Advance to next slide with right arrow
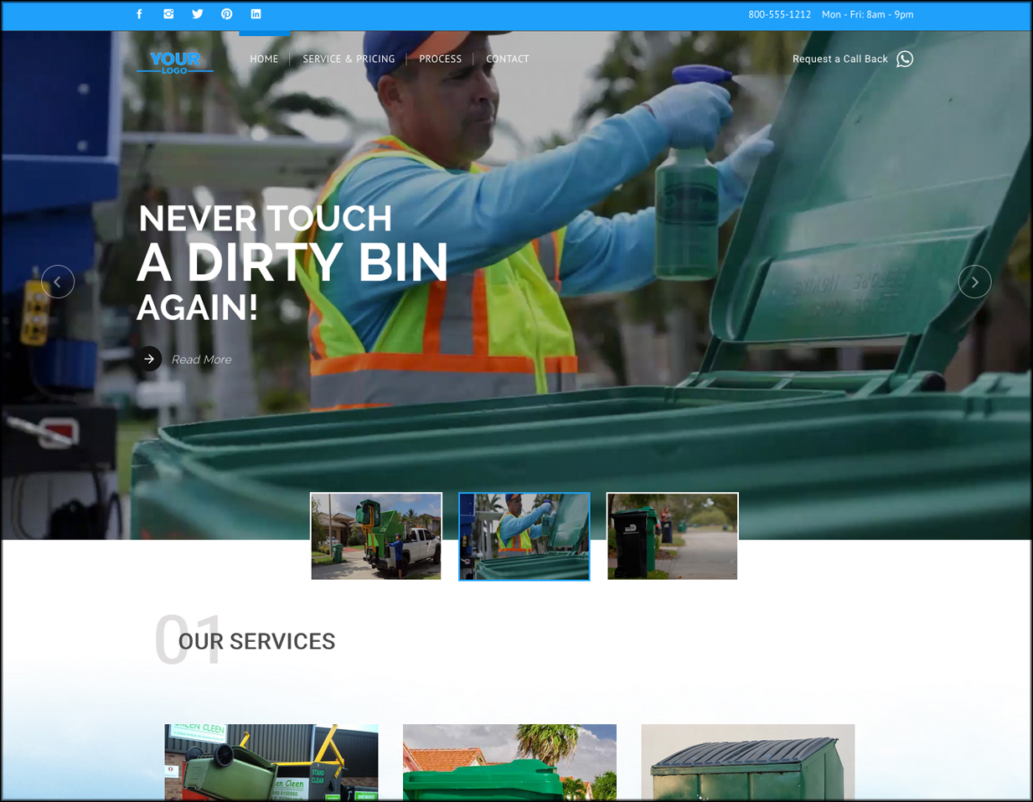This screenshot has width=1033, height=802. click(974, 282)
